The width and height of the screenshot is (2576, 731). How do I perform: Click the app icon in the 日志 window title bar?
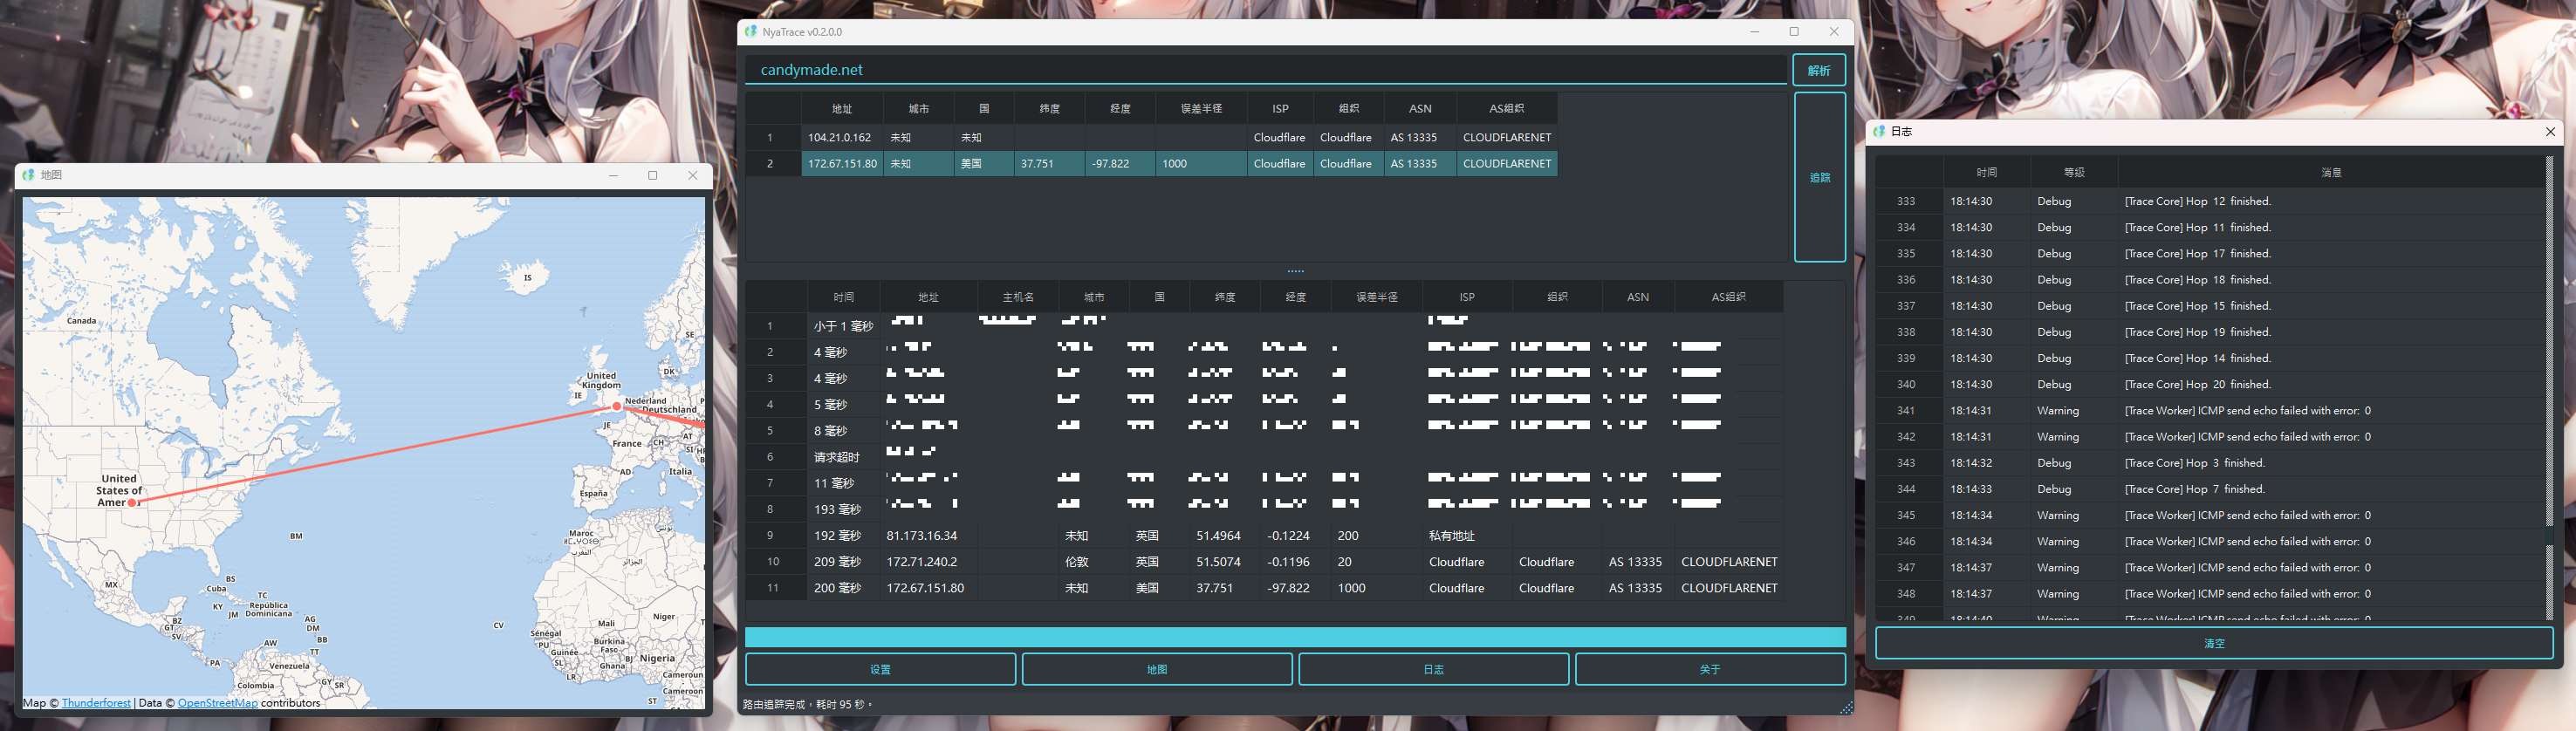pos(1879,131)
